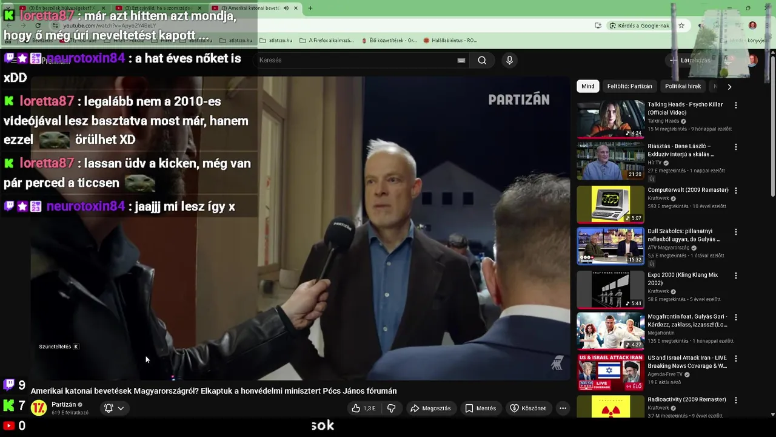Click the Mentés save button
Screen dimensions: 776x437
click(x=481, y=408)
